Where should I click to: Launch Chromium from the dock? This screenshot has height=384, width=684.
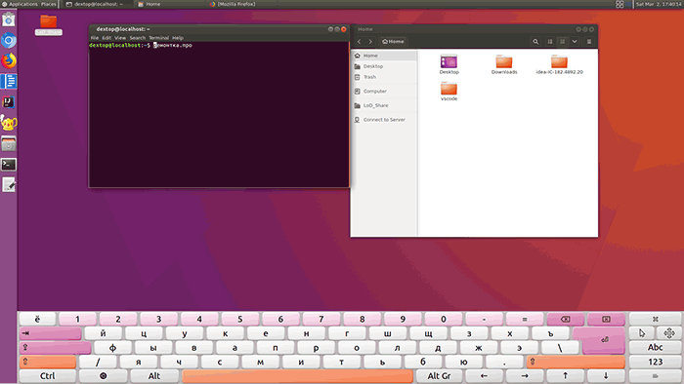[x=8, y=40]
